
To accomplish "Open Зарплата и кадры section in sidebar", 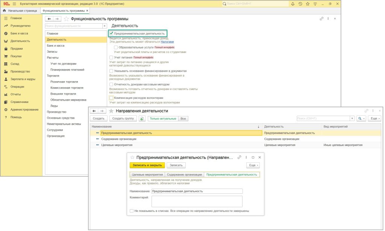I will coord(23,79).
